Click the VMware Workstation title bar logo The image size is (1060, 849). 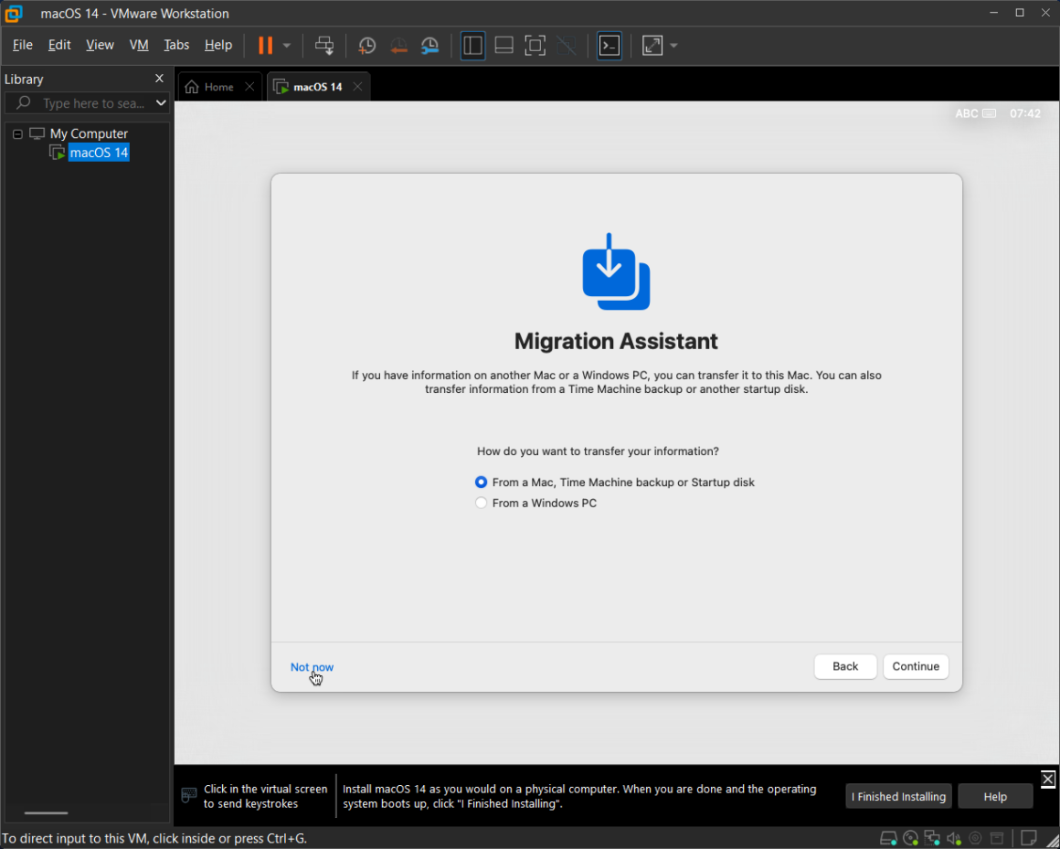[x=14, y=13]
